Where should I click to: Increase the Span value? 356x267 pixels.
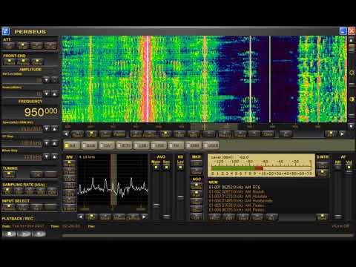[x=54, y=128]
